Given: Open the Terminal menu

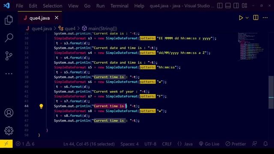Looking at the screenshot, I should (x=119, y=6).
